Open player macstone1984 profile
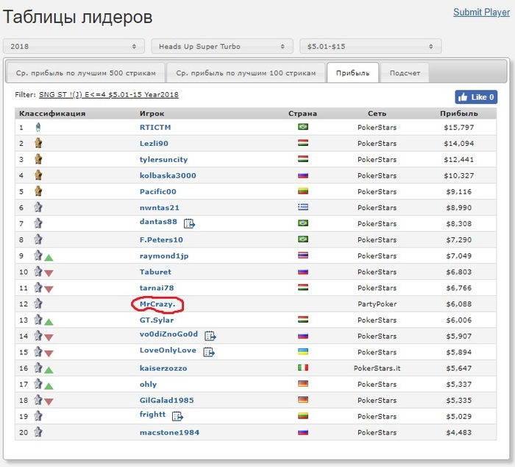The image size is (515, 467). point(169,432)
